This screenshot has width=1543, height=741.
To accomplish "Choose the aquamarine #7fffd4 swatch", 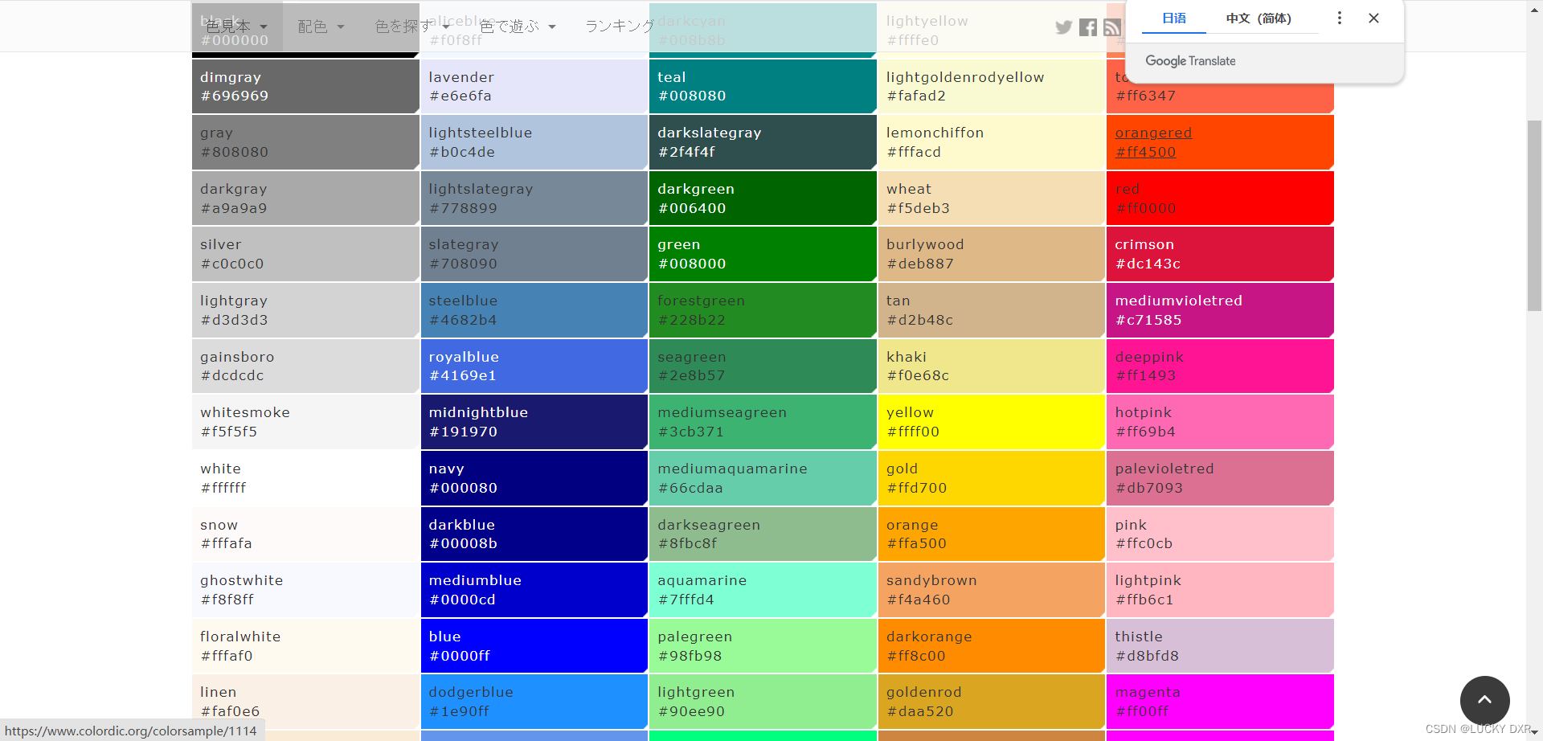I will click(x=763, y=590).
